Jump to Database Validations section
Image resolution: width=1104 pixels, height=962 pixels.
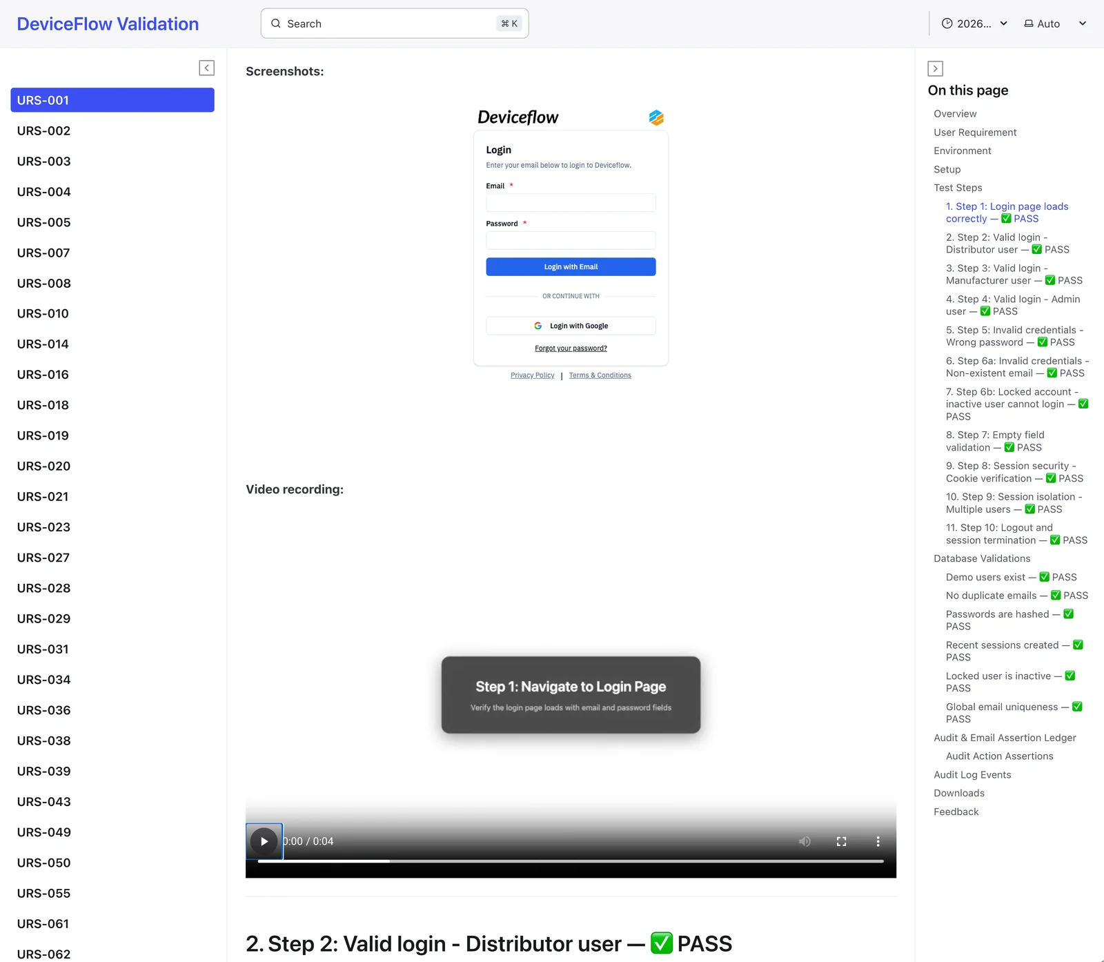click(x=982, y=558)
